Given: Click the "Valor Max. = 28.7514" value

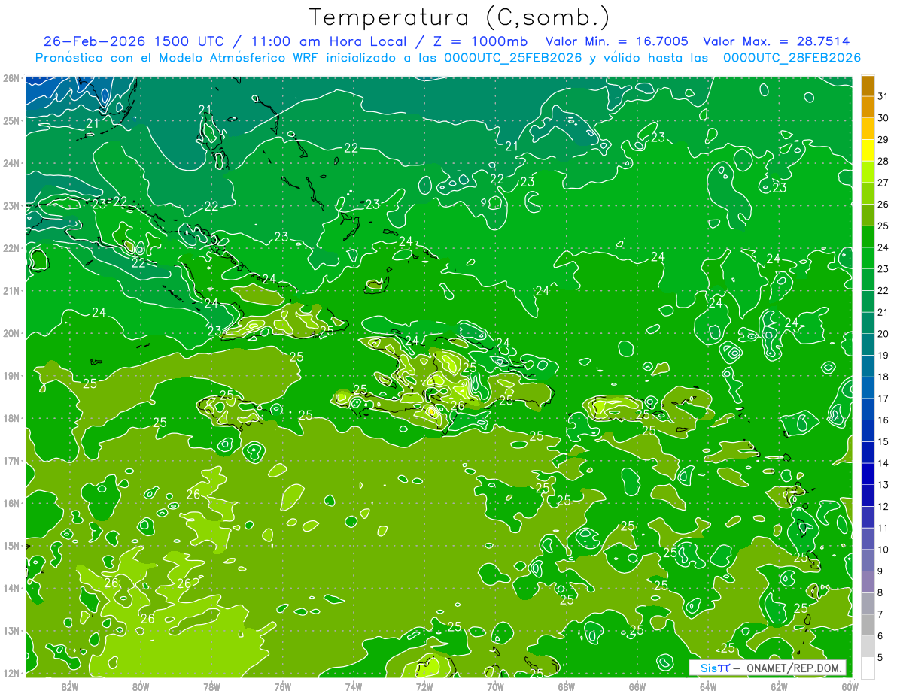Looking at the screenshot, I should pyautogui.click(x=777, y=41).
